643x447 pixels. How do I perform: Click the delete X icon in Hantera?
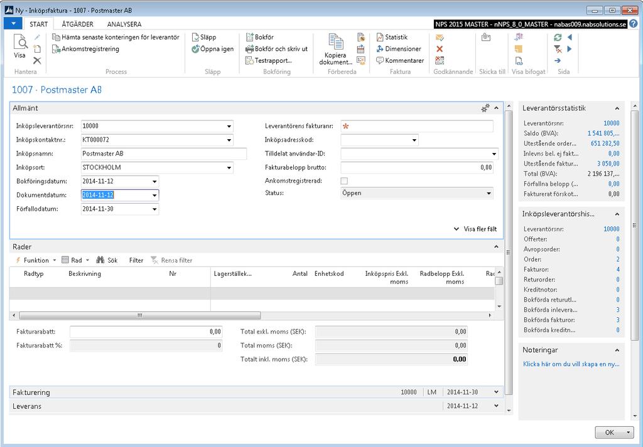tap(37, 61)
